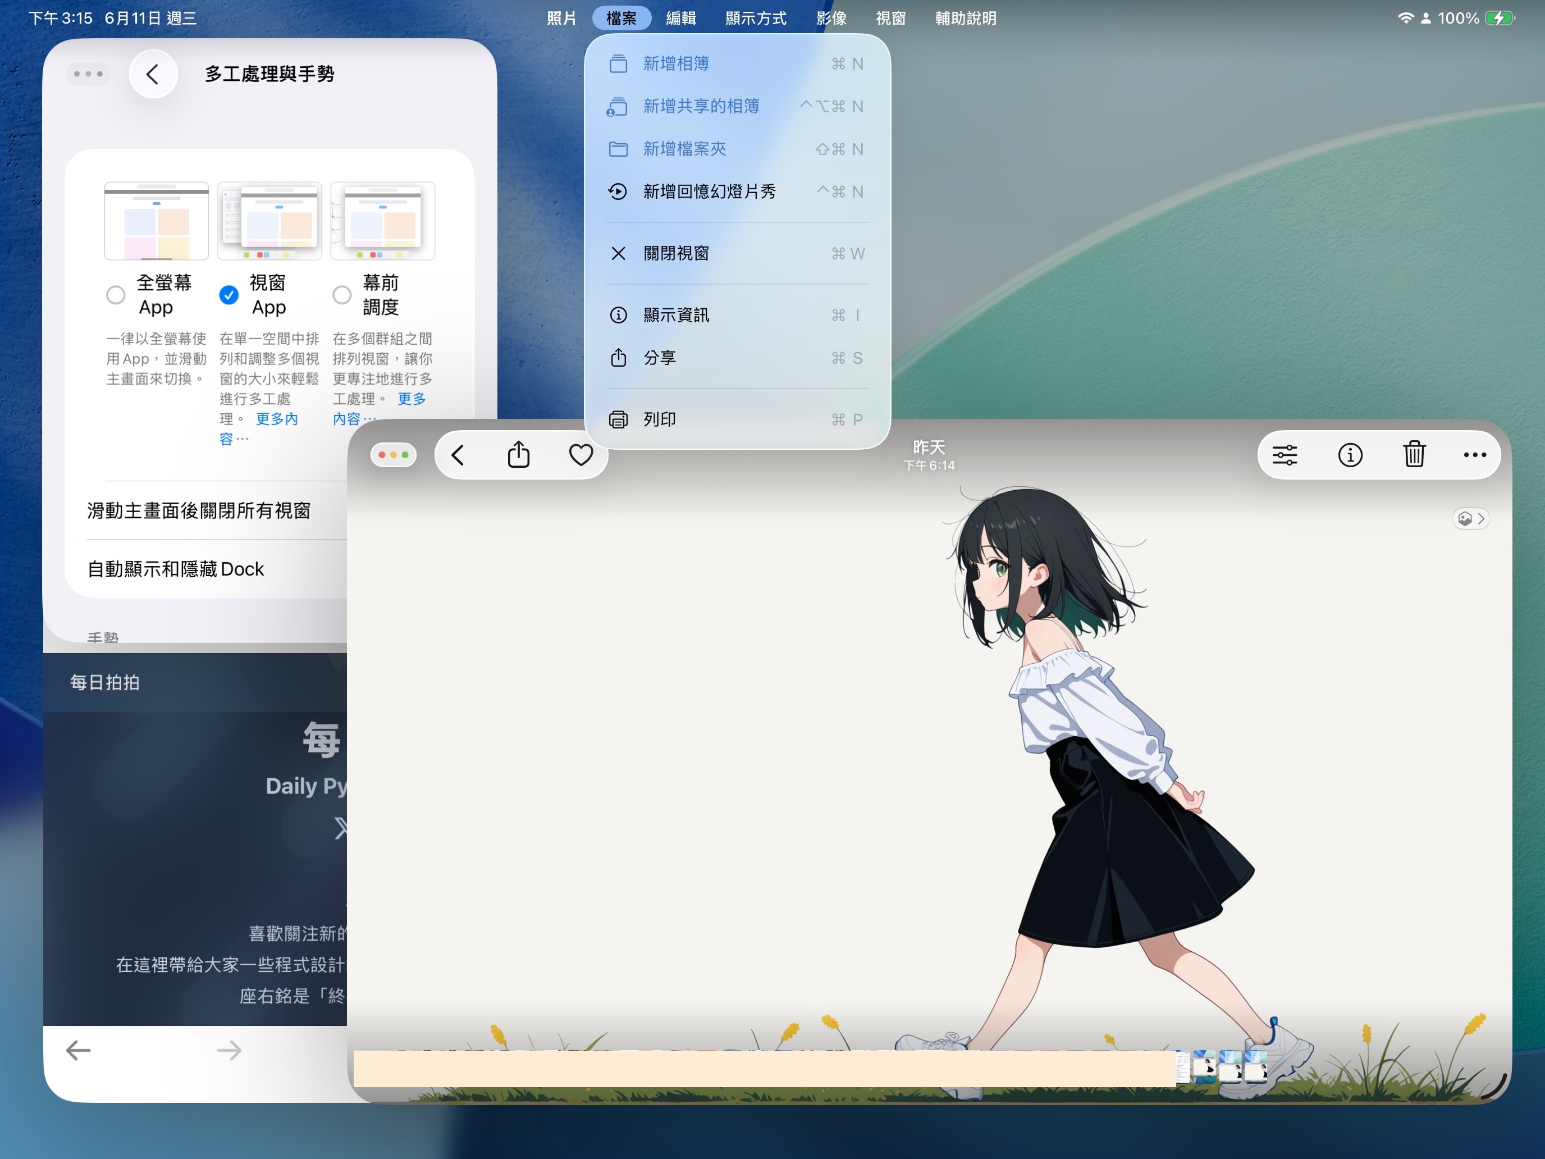Open the 照片 app menu
This screenshot has width=1545, height=1159.
(x=561, y=18)
